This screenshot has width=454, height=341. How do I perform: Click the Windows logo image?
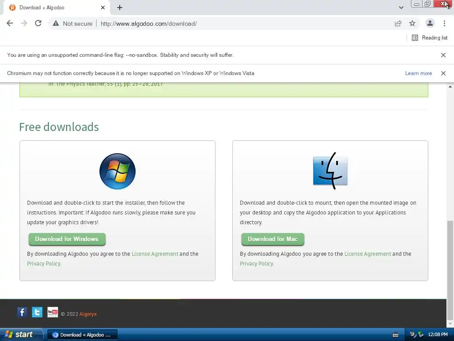tap(117, 171)
